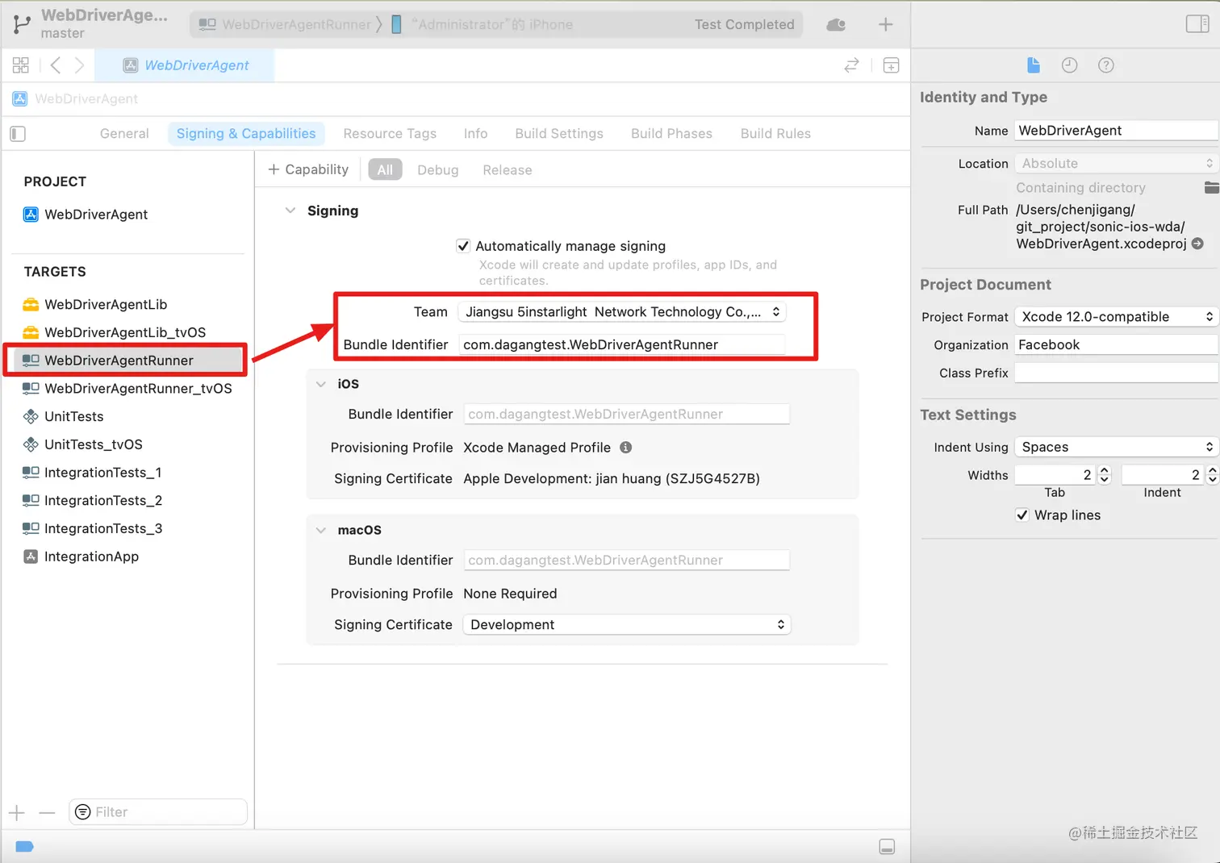
Task: Click the Provisioning Profile info icon
Action: tap(625, 448)
